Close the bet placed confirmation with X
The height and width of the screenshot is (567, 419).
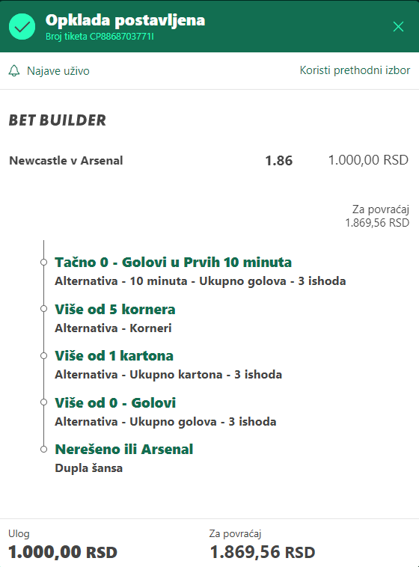[398, 26]
